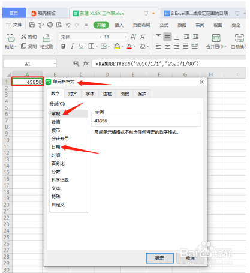This screenshot has height=273, width=250.
Task: Click the Paste clipboard icon
Action: (x=10, y=38)
